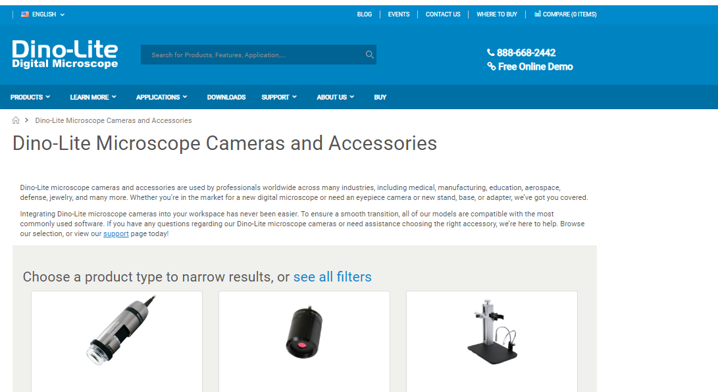This screenshot has width=718, height=392.
Task: Click the Where to Buy link
Action: (x=496, y=14)
